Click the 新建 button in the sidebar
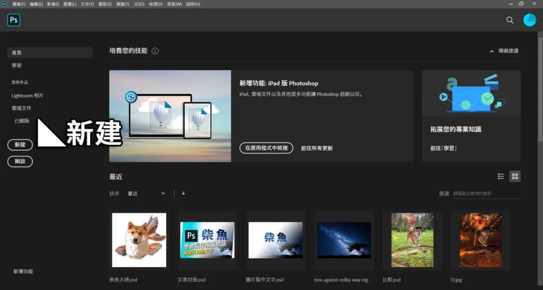The width and height of the screenshot is (543, 290). tap(20, 145)
